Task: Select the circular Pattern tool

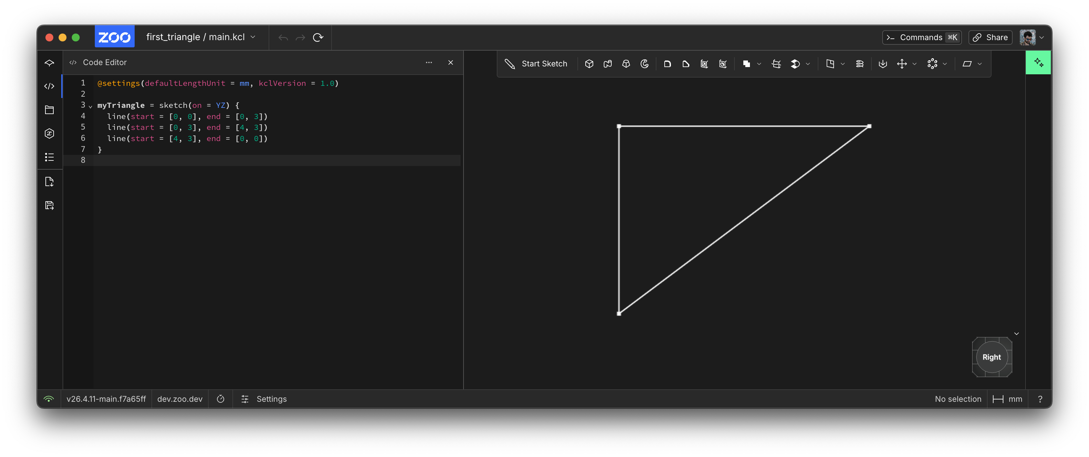Action: pyautogui.click(x=932, y=64)
